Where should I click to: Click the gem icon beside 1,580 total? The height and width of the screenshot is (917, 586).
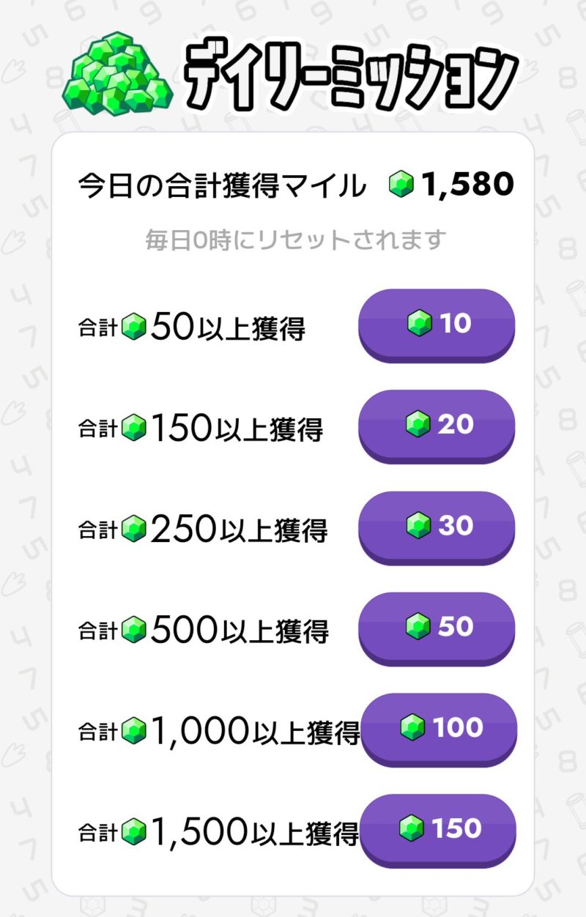401,185
